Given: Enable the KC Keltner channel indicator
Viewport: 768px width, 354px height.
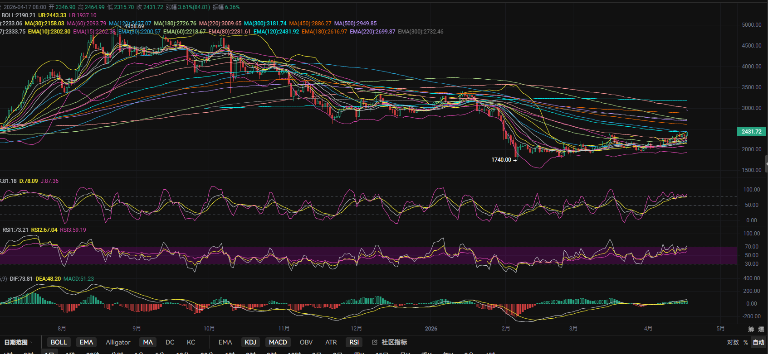Looking at the screenshot, I should pos(191,342).
